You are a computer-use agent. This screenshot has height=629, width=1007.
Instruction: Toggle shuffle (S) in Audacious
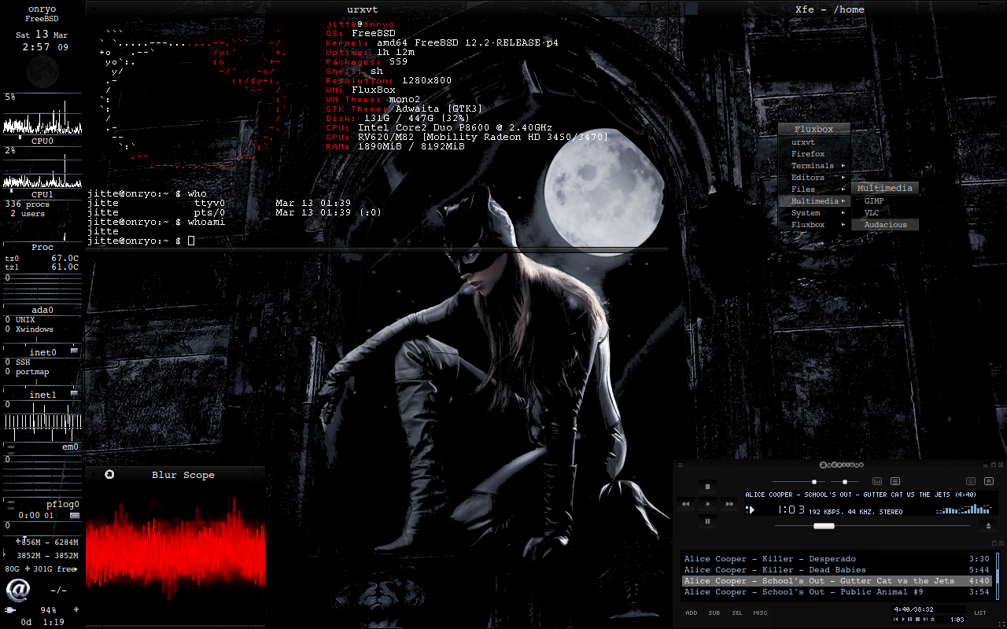971,481
